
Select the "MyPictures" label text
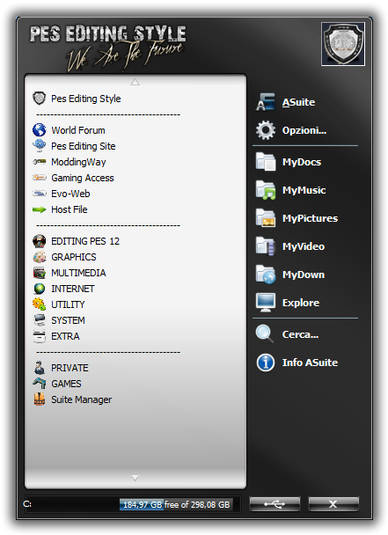310,218
